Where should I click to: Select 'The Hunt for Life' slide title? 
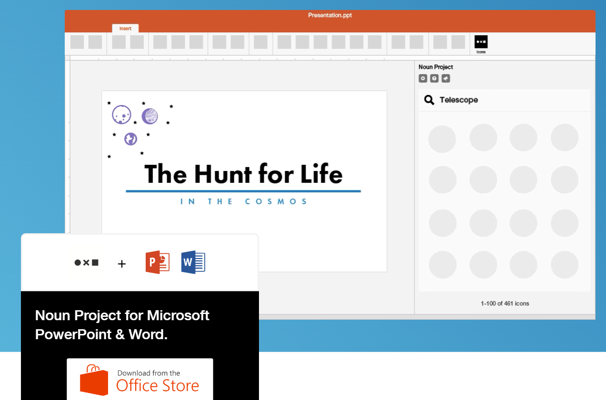[x=243, y=174]
